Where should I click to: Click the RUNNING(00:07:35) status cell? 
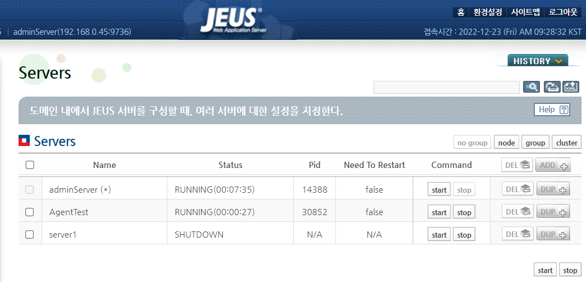coord(215,190)
